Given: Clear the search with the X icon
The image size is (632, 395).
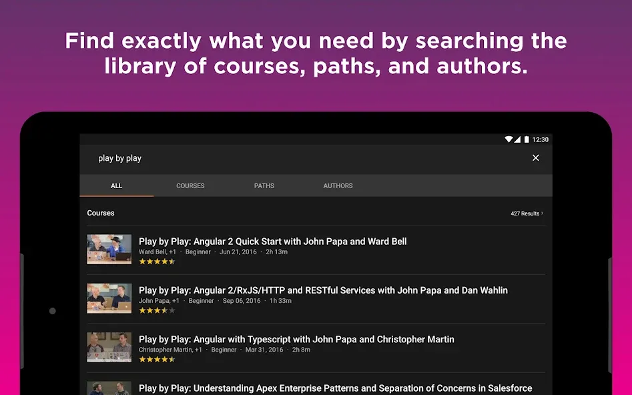Looking at the screenshot, I should pyautogui.click(x=536, y=158).
